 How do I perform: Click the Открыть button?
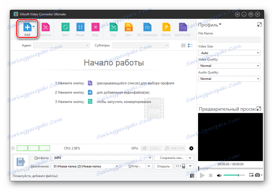coord(163,166)
